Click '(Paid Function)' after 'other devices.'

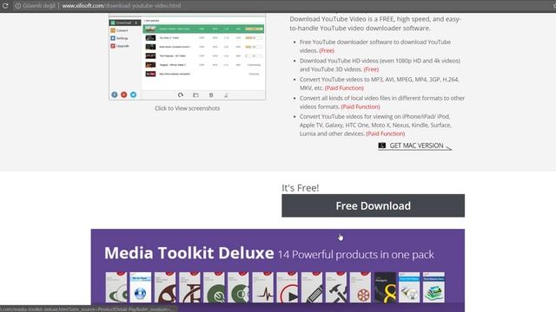click(386, 133)
